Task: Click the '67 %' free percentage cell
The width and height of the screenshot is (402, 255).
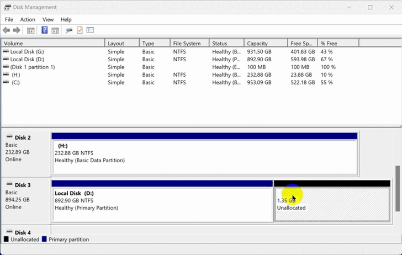Action: pos(326,59)
